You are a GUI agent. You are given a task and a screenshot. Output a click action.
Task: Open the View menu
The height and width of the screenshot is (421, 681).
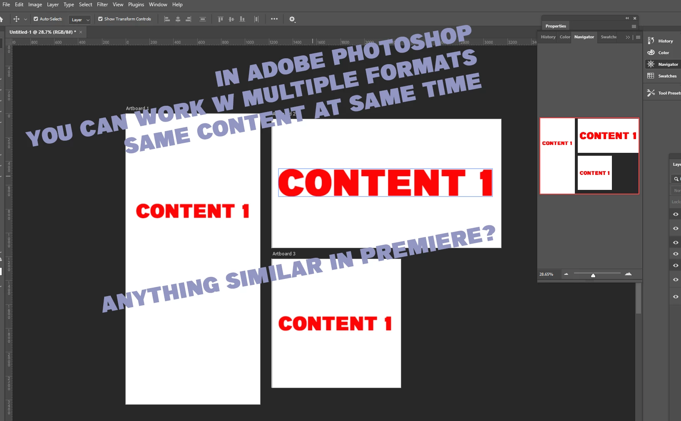pyautogui.click(x=118, y=5)
